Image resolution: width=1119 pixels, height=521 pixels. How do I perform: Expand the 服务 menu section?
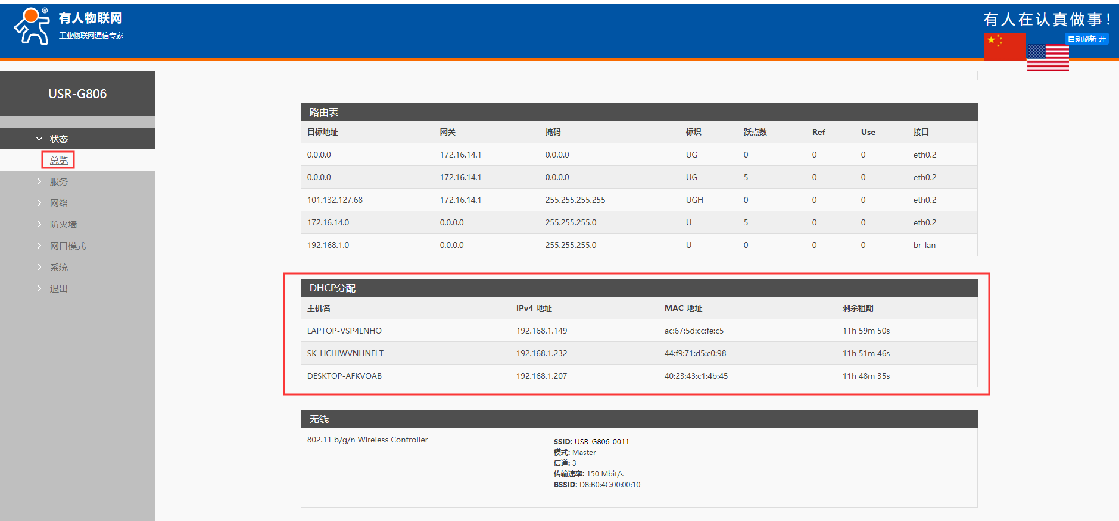(x=58, y=181)
